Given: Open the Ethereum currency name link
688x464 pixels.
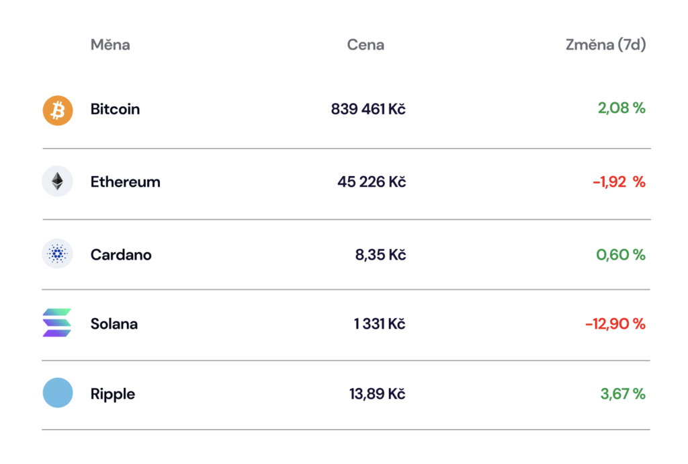Looking at the screenshot, I should (x=125, y=182).
